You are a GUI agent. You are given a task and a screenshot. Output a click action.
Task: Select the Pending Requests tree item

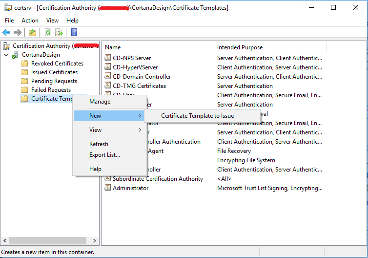click(x=54, y=81)
